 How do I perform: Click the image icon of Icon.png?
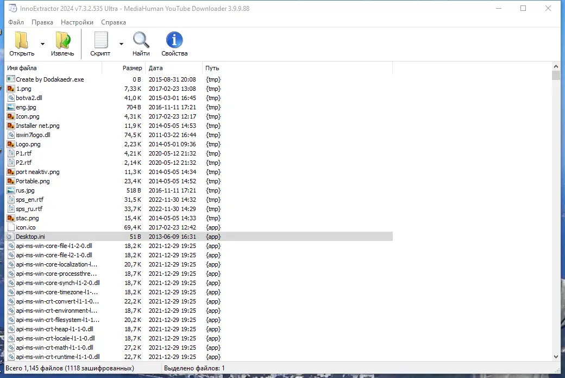[11, 116]
